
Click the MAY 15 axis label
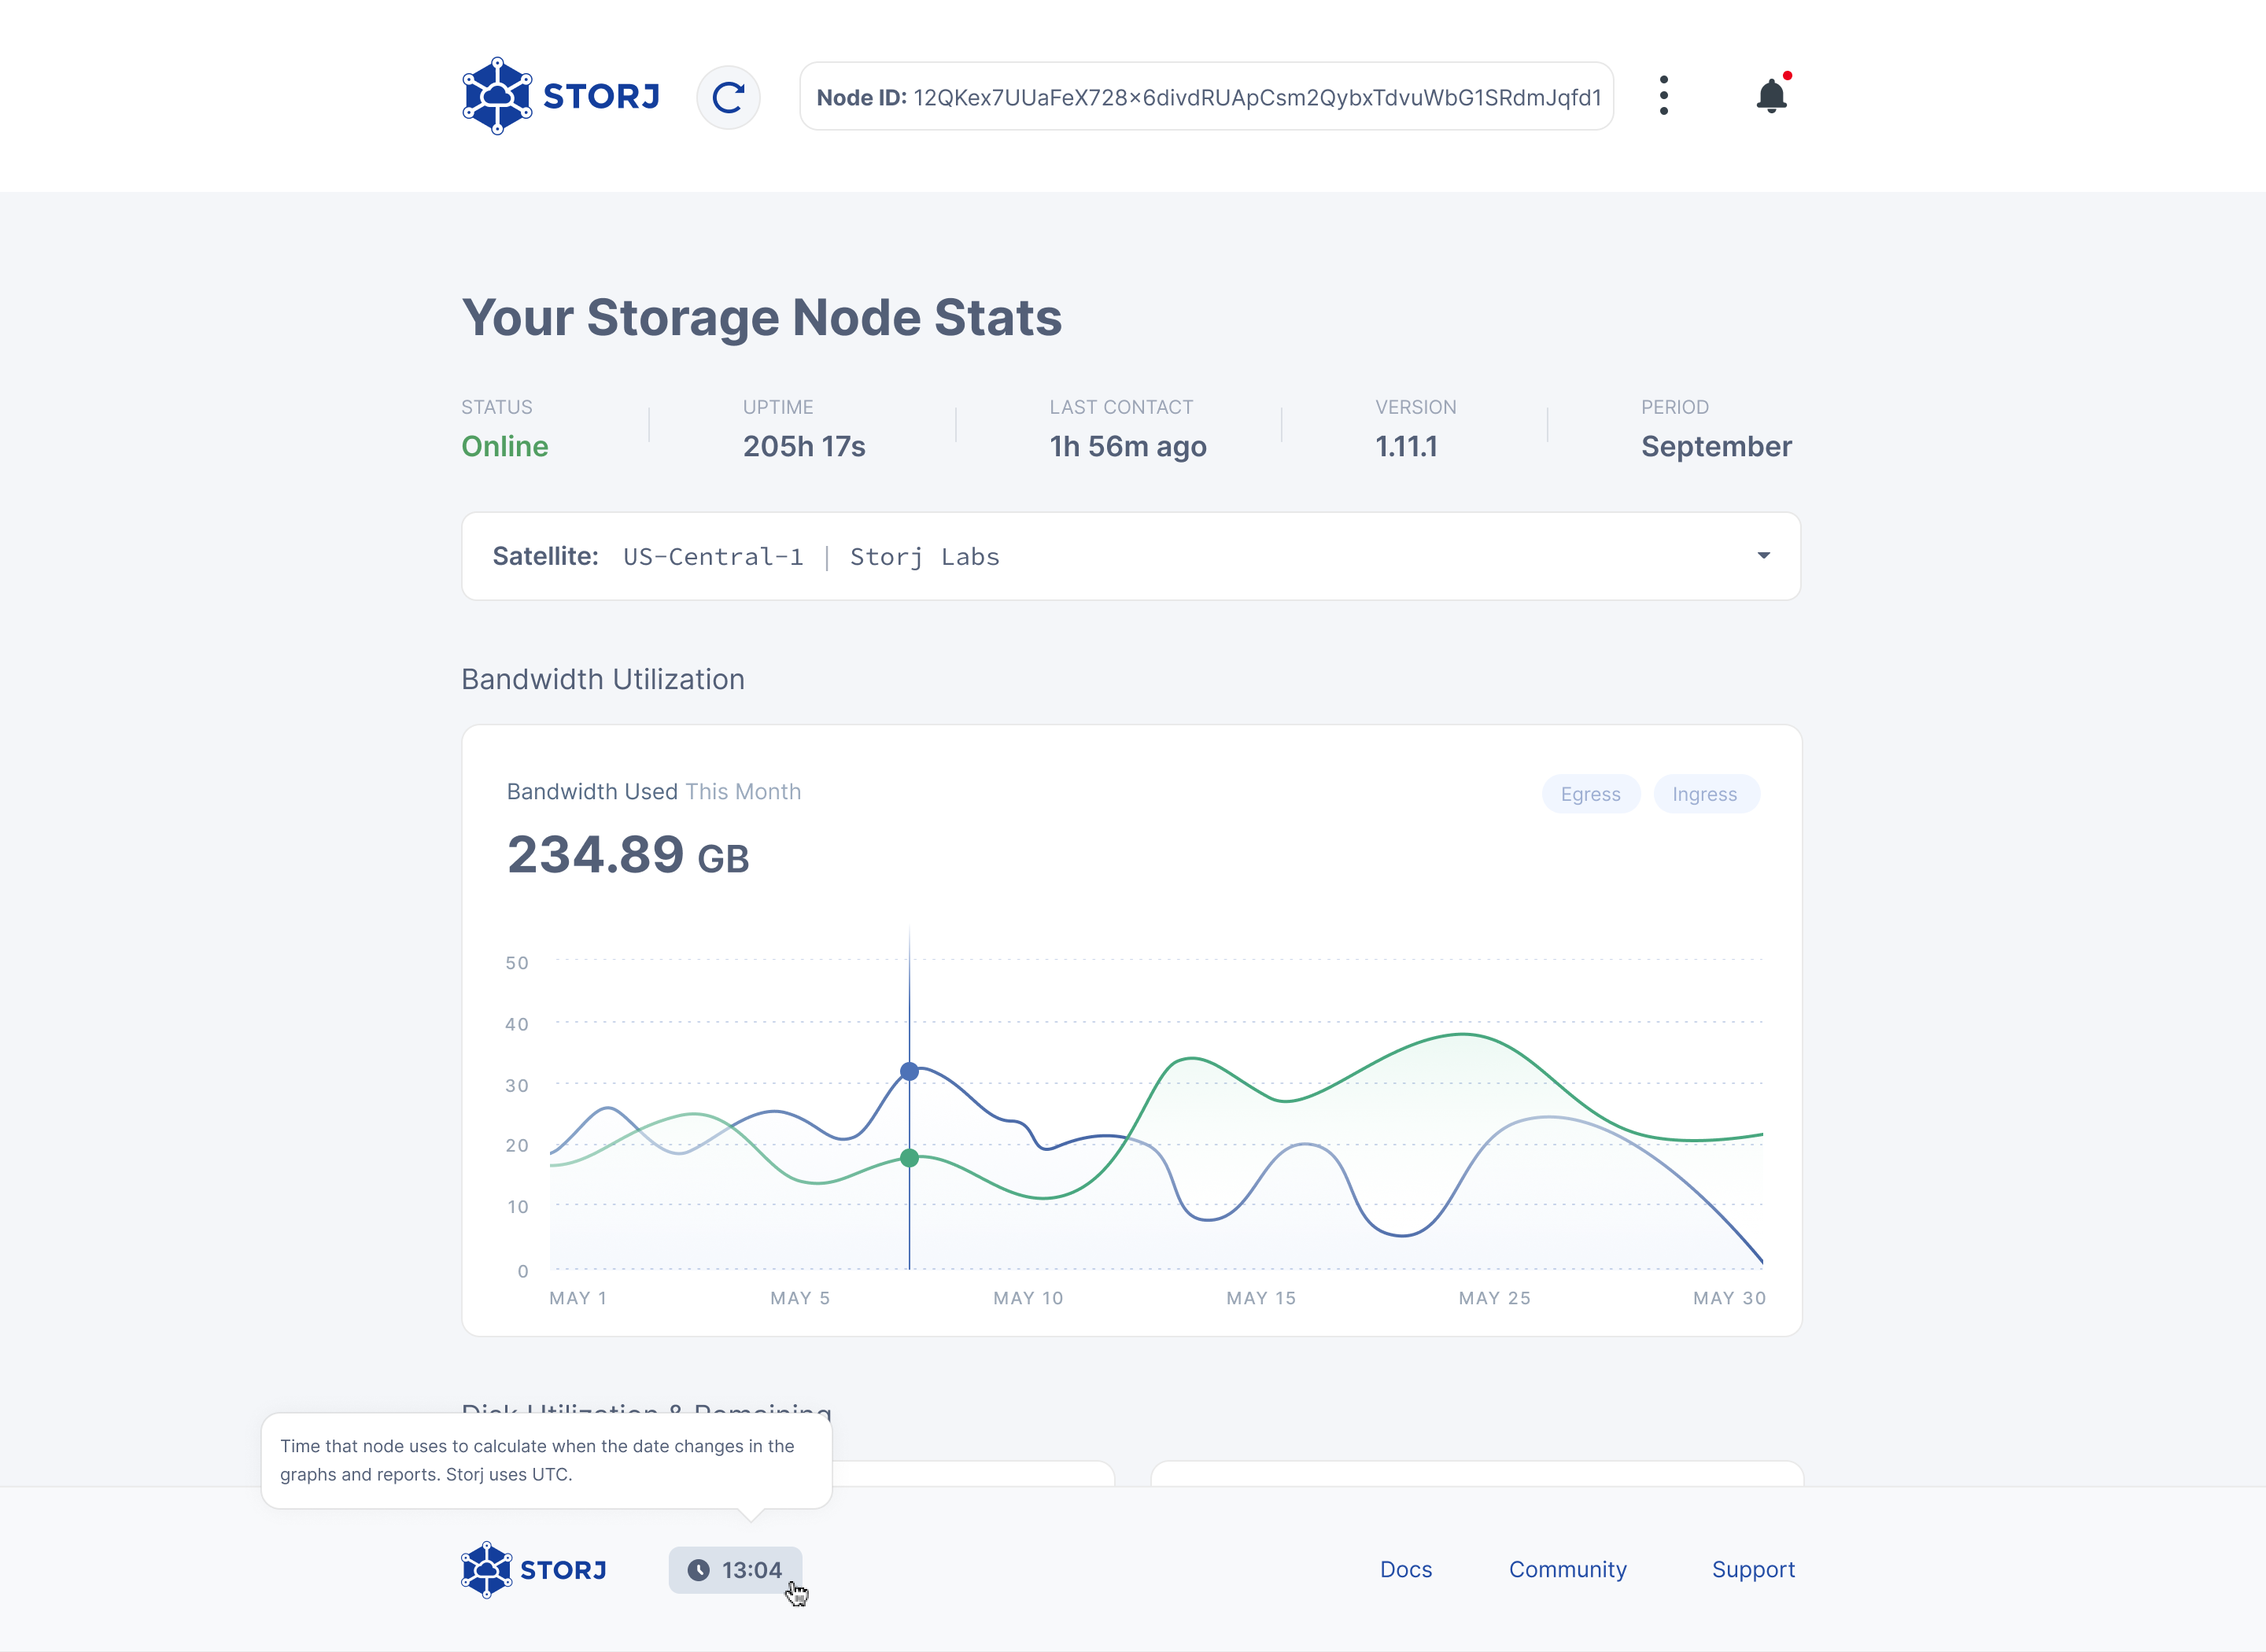pyautogui.click(x=1260, y=1298)
